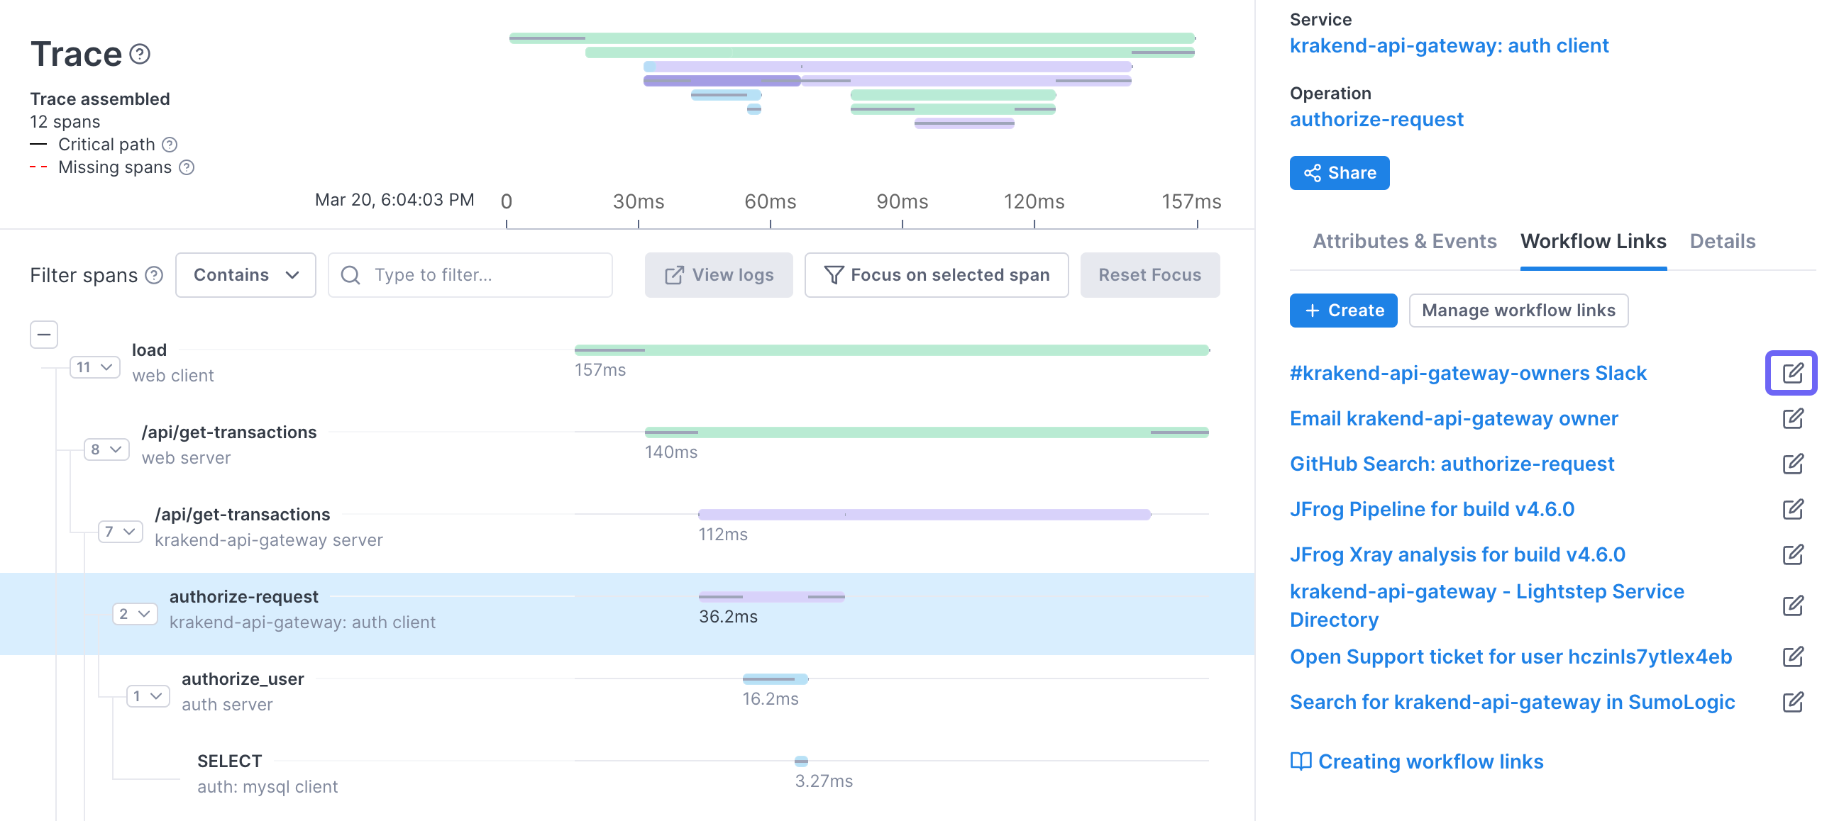Collapse the web server span's 8 children
The image size is (1822, 821).
(106, 449)
